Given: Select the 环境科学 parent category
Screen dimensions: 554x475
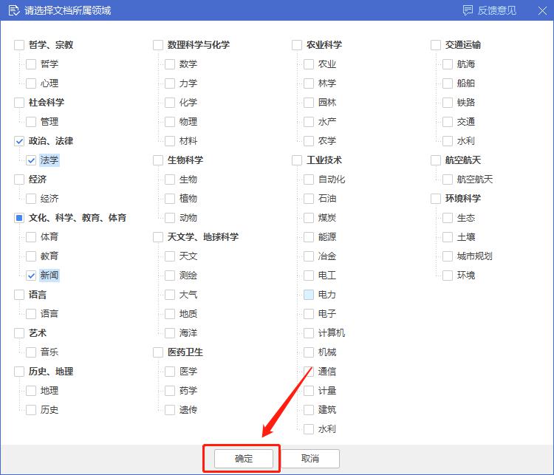Looking at the screenshot, I should 436,199.
